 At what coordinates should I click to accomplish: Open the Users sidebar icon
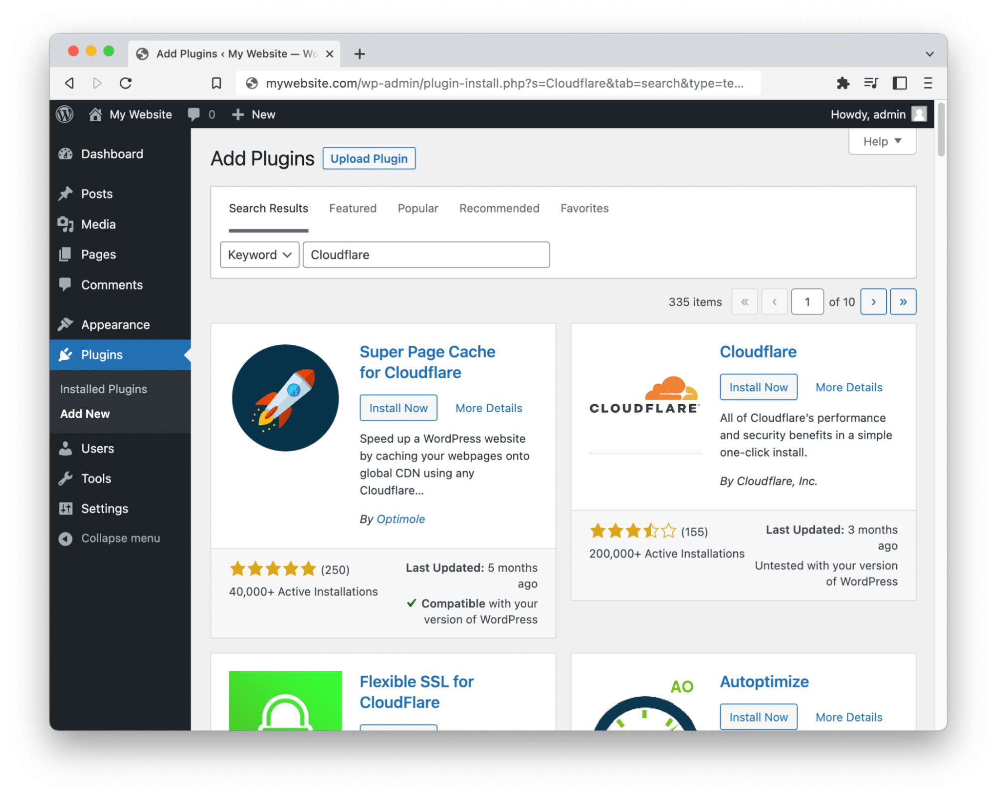click(x=66, y=448)
